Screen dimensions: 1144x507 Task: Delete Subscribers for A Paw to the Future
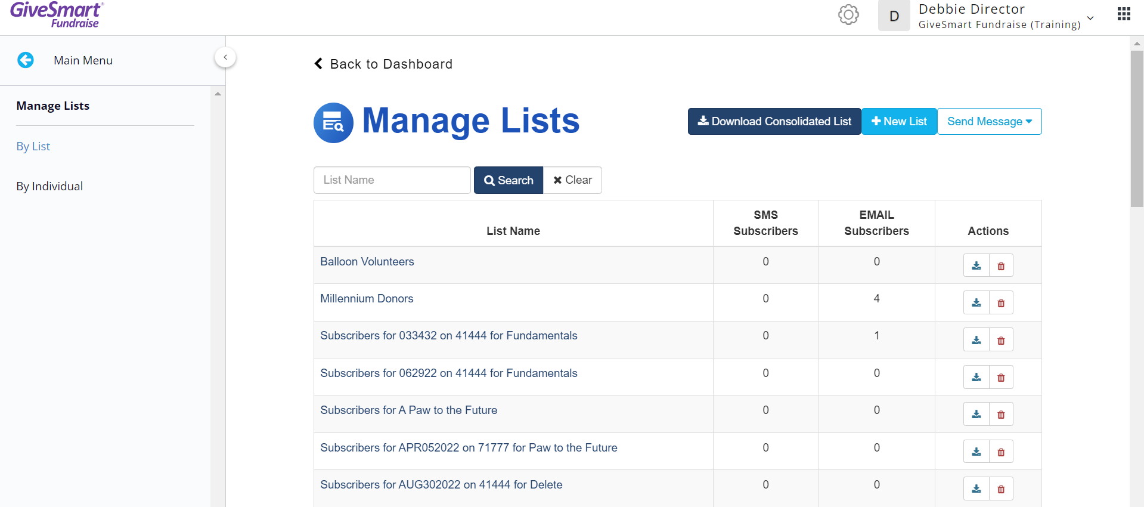click(1001, 415)
